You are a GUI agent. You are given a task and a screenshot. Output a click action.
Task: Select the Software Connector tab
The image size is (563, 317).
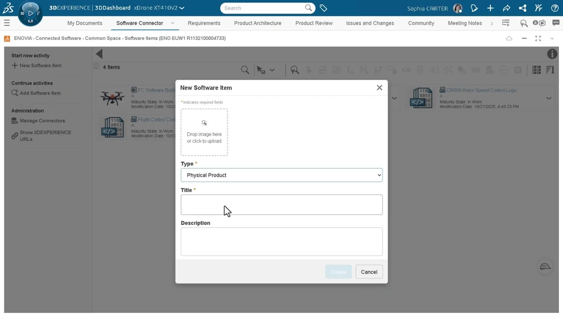[x=140, y=23]
